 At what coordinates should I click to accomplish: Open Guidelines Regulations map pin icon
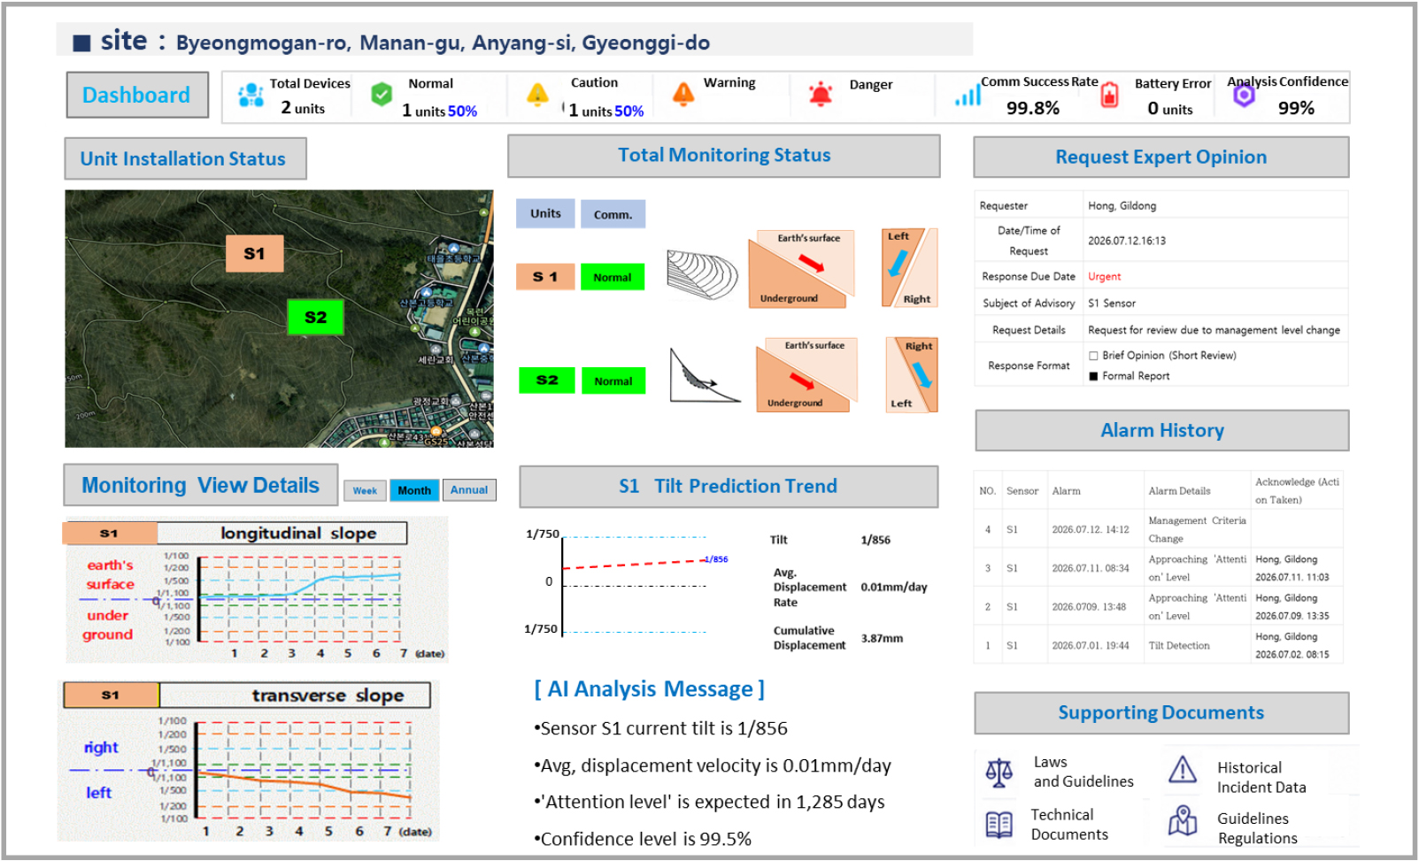pyautogui.click(x=1183, y=821)
